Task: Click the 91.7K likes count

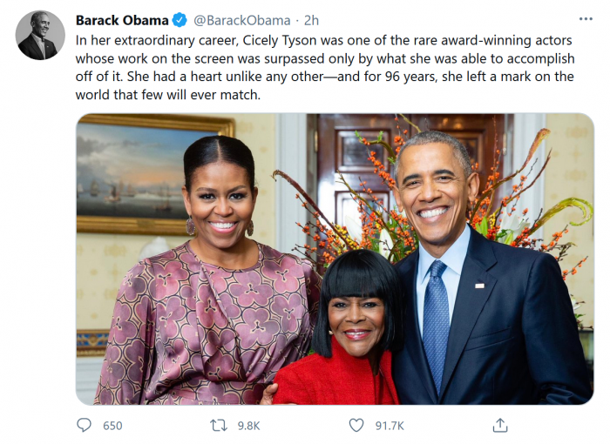Action: pyautogui.click(x=389, y=426)
